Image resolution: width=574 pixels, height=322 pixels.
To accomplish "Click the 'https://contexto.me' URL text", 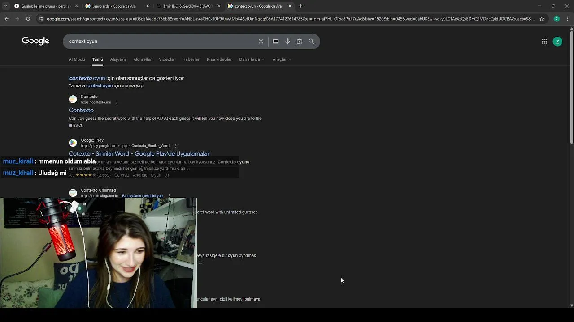I will (96, 102).
